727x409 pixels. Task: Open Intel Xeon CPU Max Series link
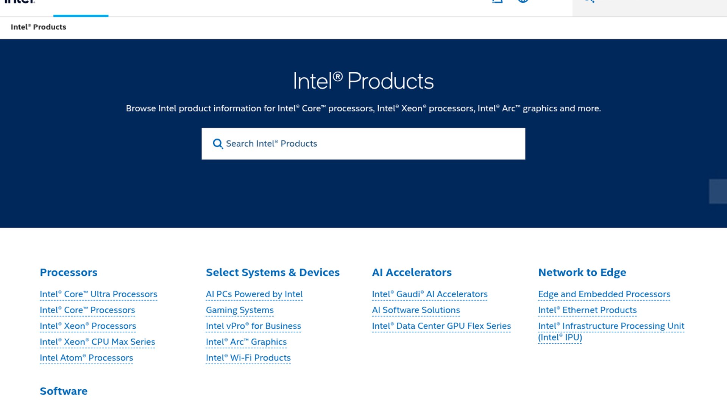pyautogui.click(x=97, y=342)
